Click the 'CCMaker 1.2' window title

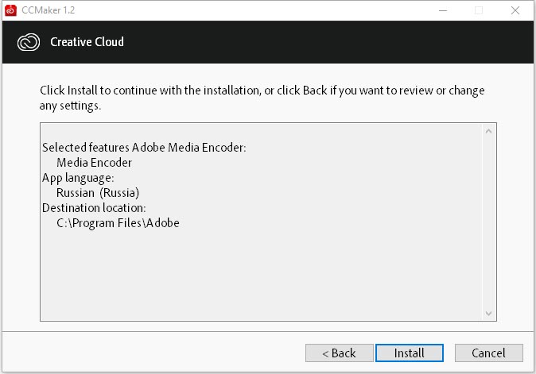(x=49, y=10)
